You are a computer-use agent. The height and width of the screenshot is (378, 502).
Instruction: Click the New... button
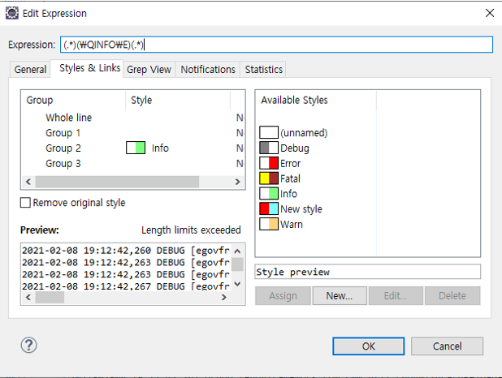340,296
